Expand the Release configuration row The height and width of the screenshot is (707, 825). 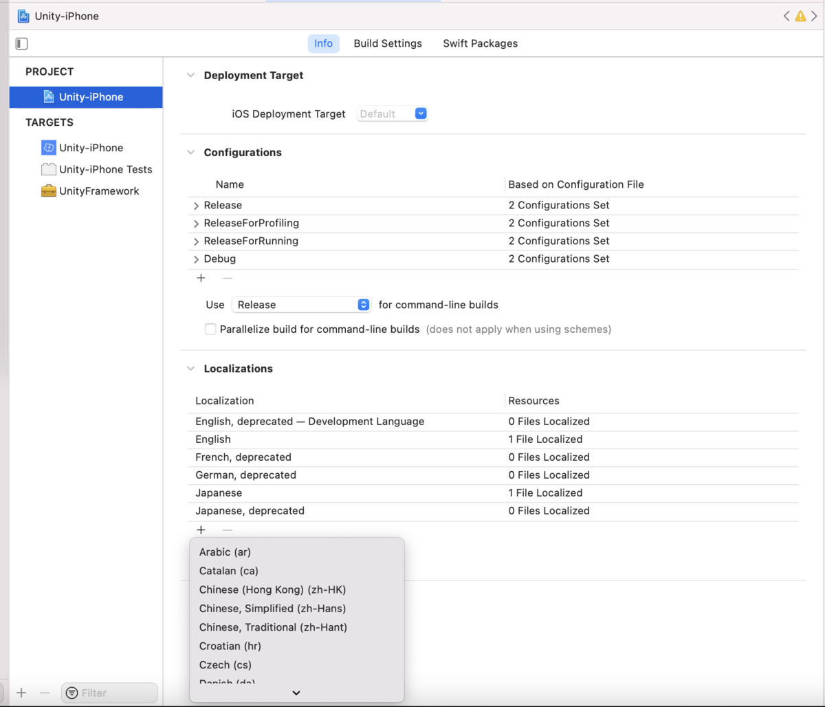click(196, 206)
